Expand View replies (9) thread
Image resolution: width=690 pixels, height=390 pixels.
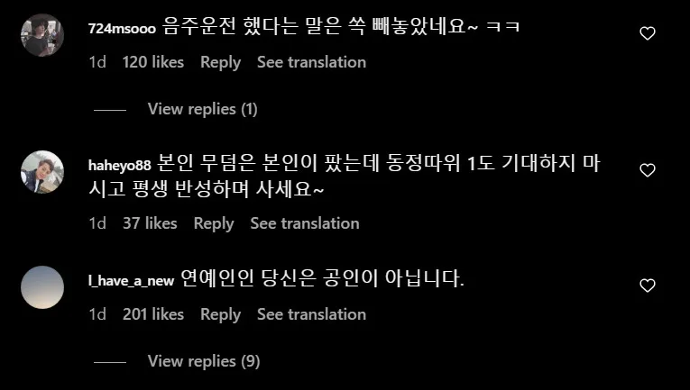pos(203,361)
